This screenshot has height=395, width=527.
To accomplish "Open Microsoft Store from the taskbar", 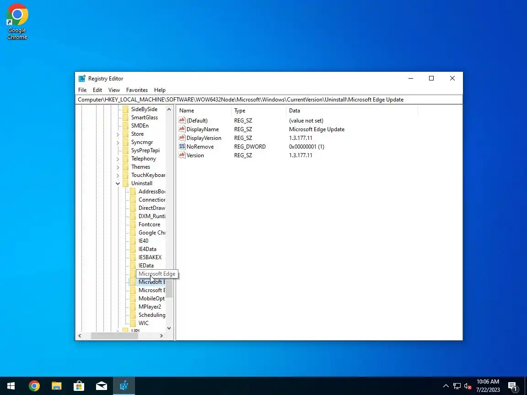I will [79, 386].
